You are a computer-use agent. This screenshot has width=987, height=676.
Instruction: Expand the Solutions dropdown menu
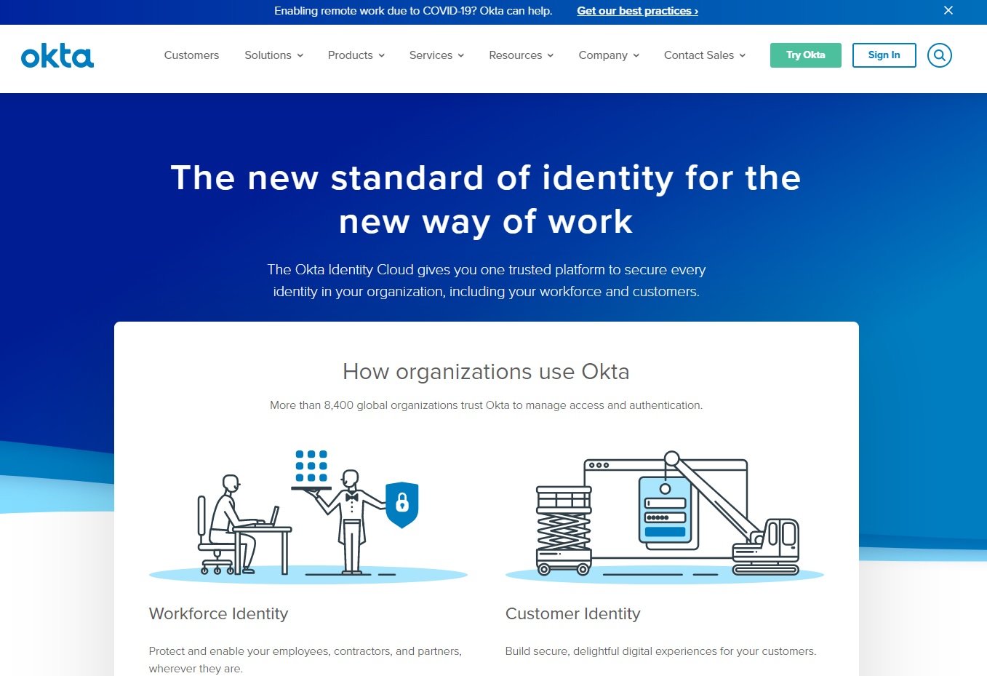273,55
